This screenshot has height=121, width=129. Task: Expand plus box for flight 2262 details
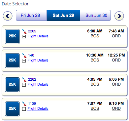tap(24, 85)
